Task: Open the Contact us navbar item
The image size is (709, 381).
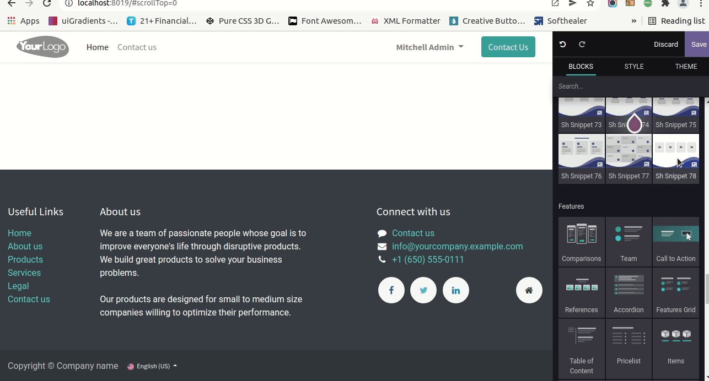Action: [137, 47]
